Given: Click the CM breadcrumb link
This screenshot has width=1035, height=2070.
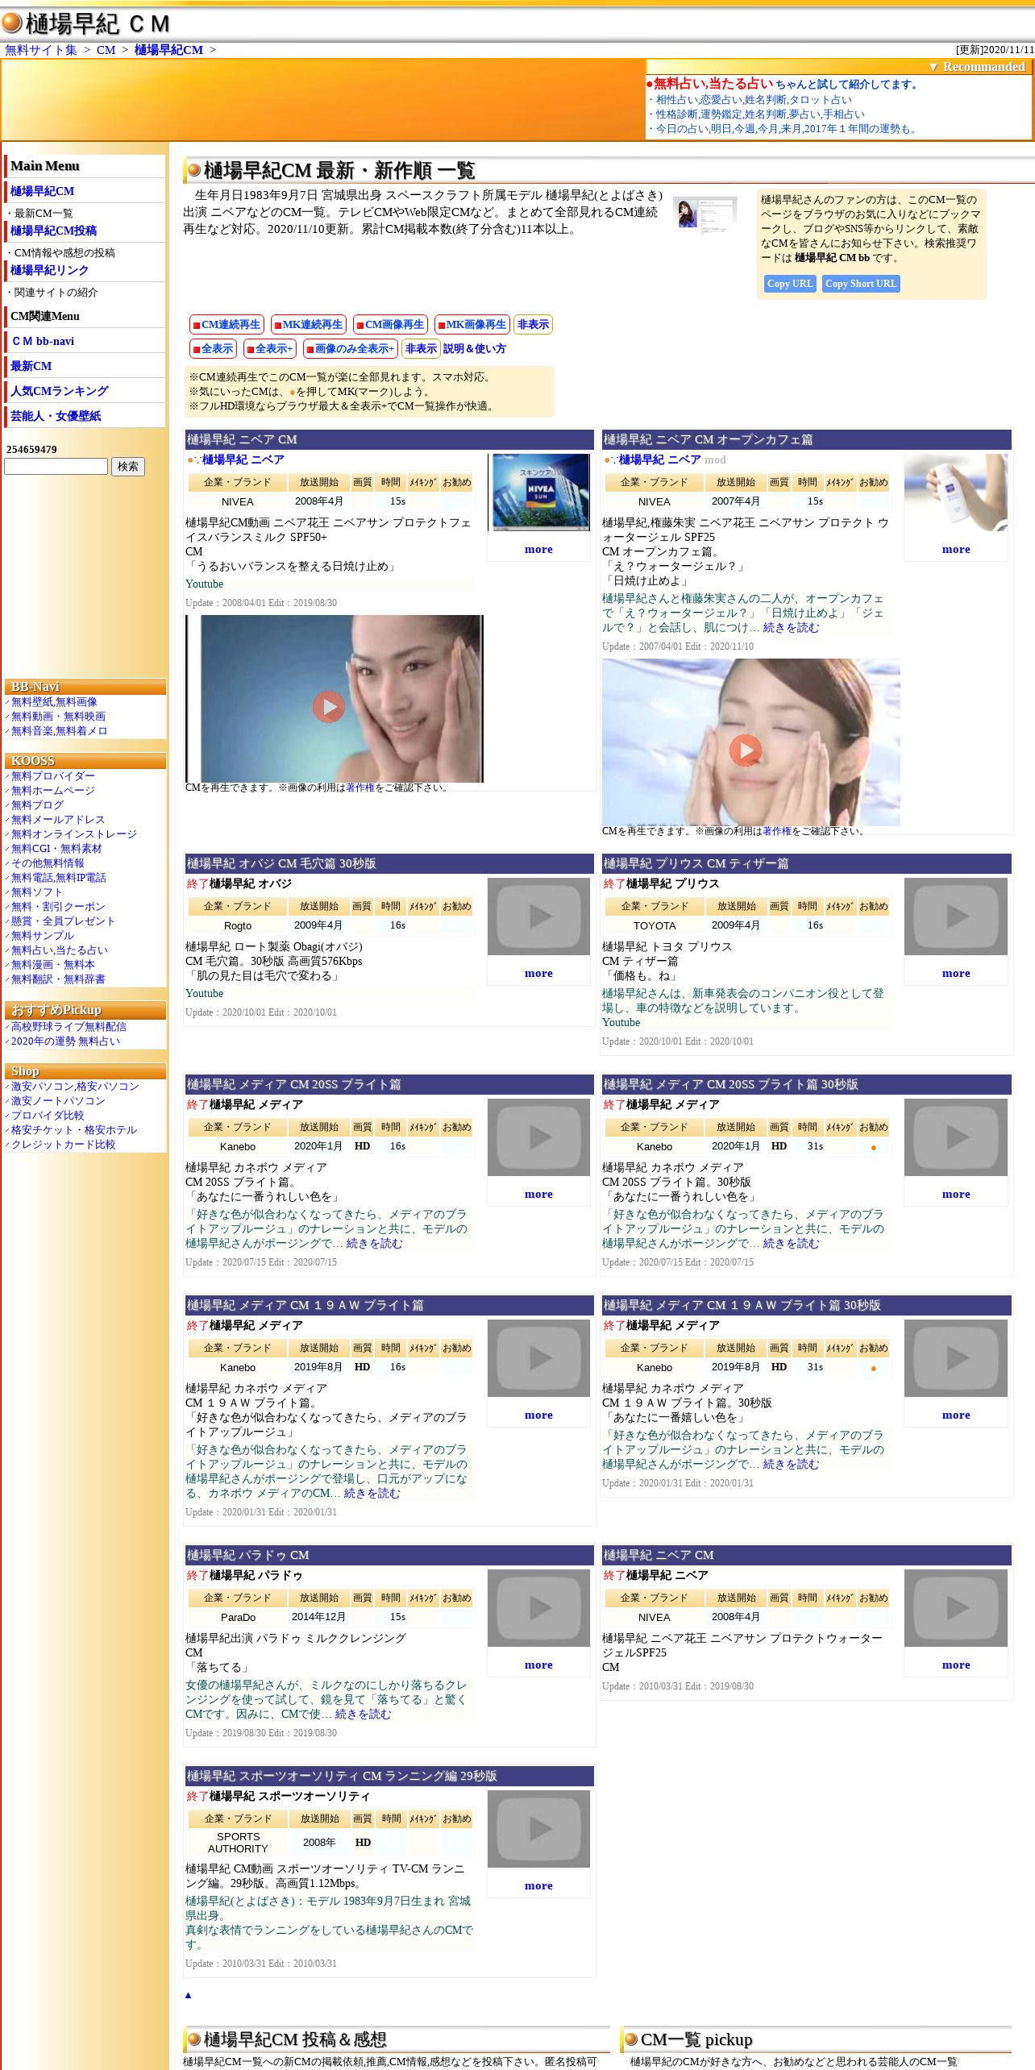Looking at the screenshot, I should 106,50.
